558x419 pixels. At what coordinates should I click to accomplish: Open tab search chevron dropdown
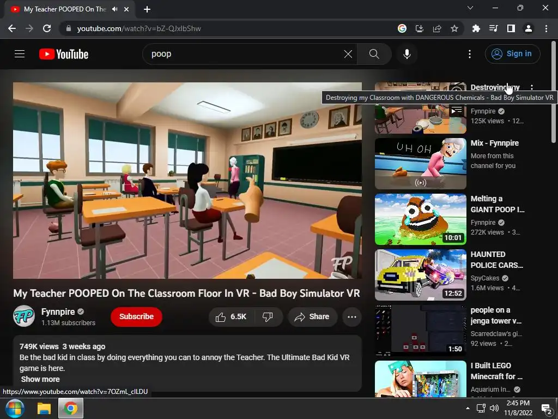point(470,8)
